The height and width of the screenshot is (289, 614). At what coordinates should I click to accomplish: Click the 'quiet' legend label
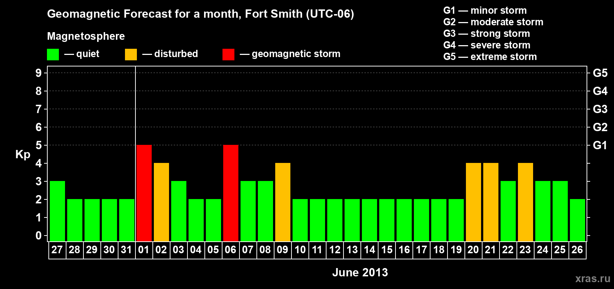click(x=88, y=54)
